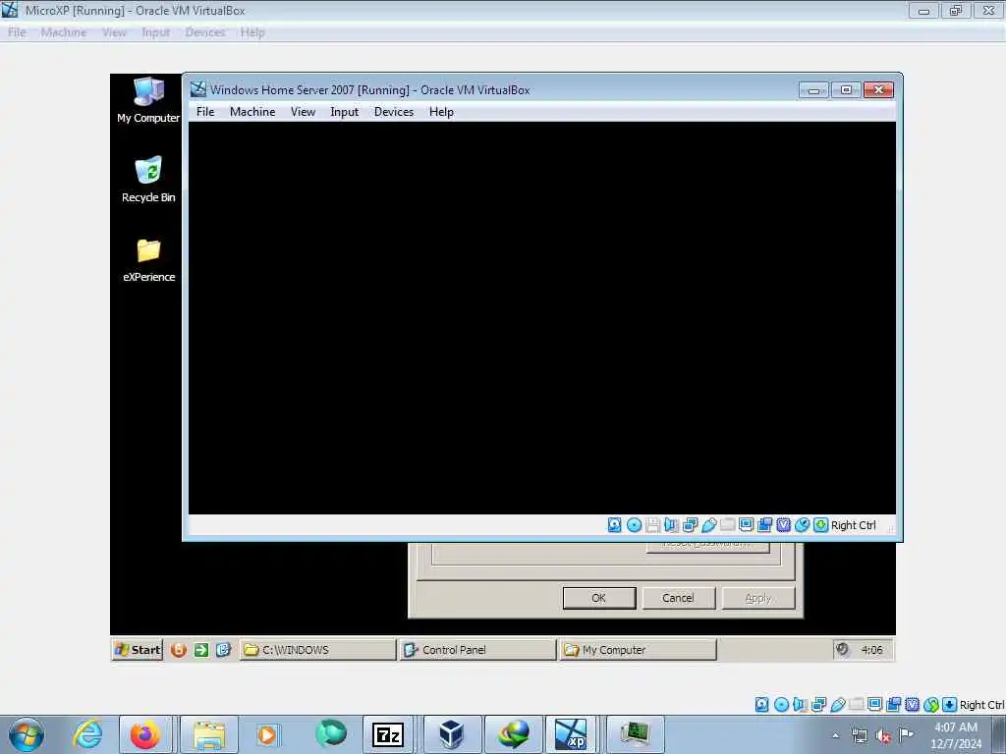Click optical drive icon in Home Server status bar

click(634, 525)
